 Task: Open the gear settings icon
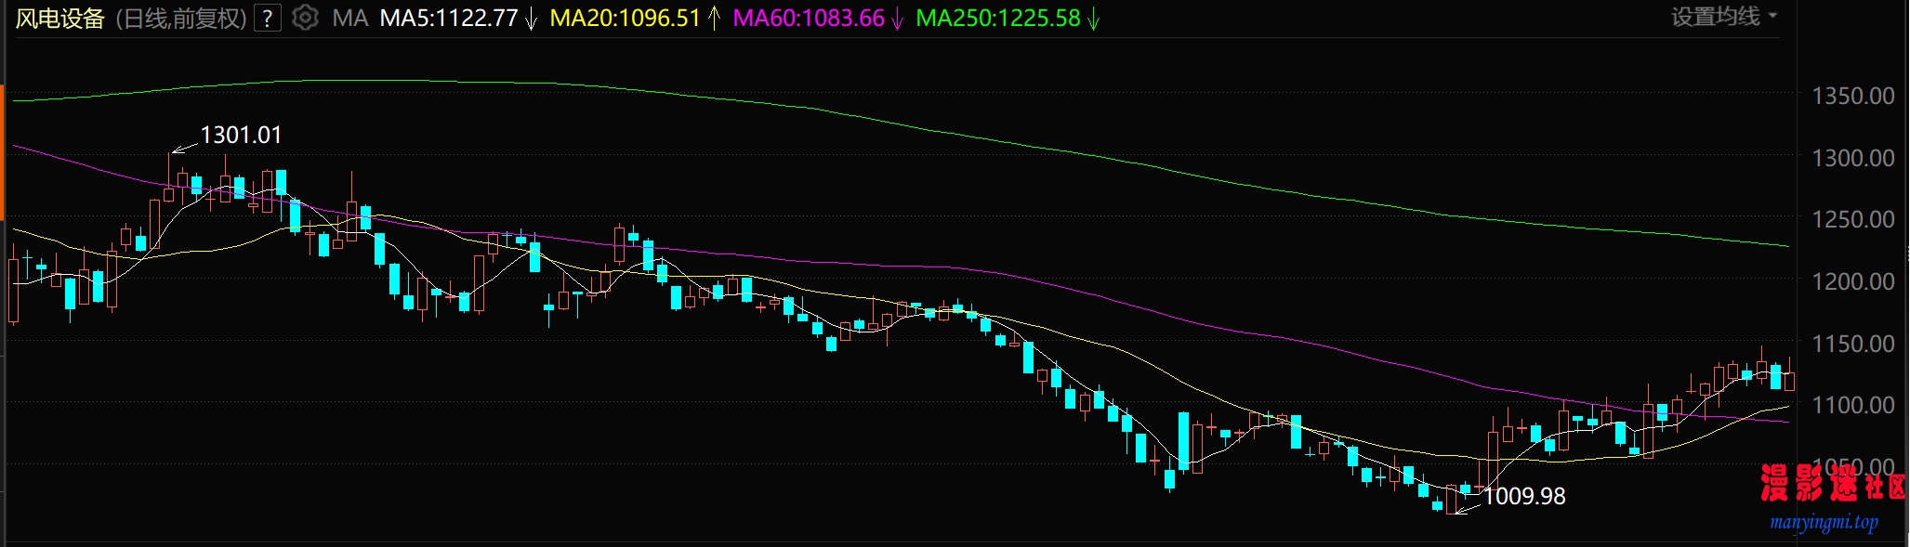click(305, 18)
